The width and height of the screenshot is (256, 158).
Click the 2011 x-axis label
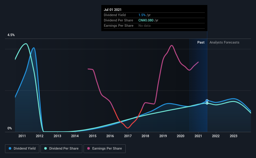(x=22, y=136)
